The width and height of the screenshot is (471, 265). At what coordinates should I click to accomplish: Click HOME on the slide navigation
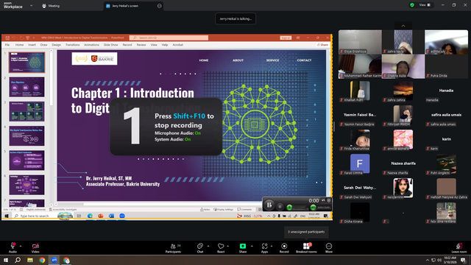tap(204, 60)
